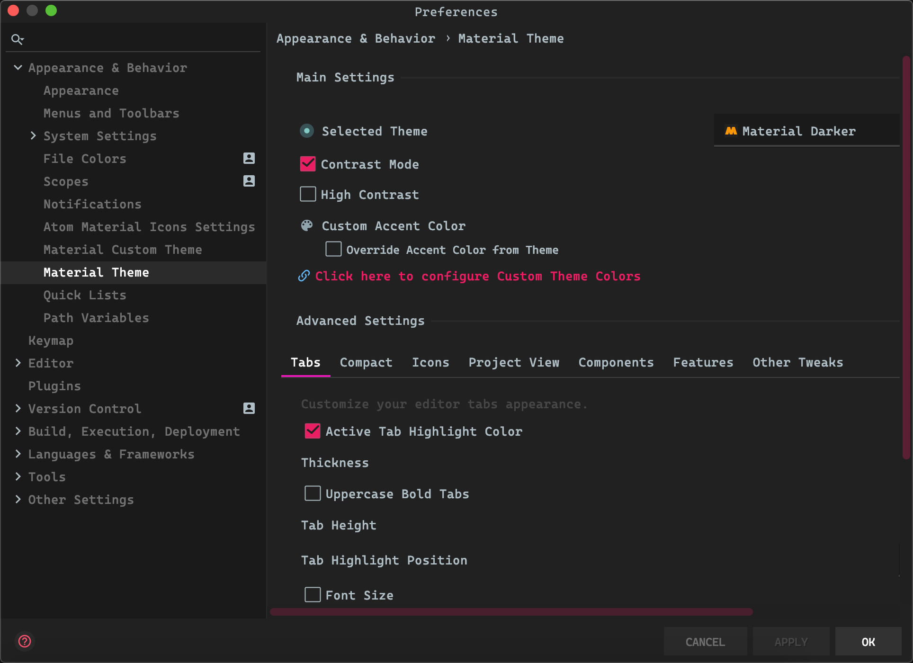Click the palette icon for Custom Accent Color
The width and height of the screenshot is (913, 663).
tap(307, 225)
